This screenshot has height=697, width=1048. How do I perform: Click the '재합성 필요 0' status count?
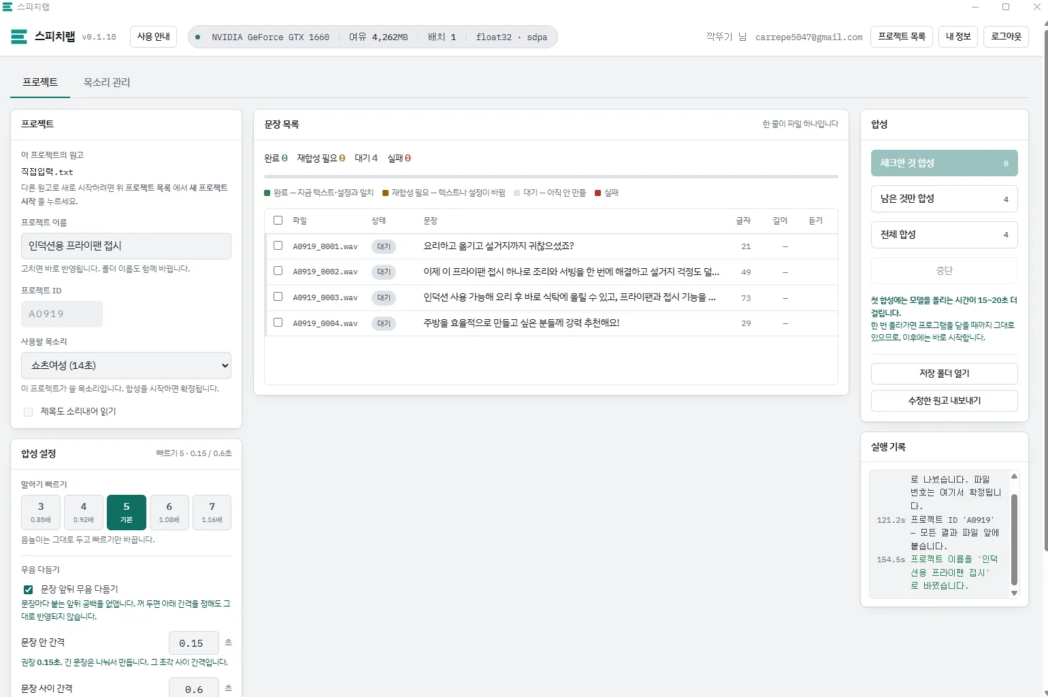tap(321, 158)
